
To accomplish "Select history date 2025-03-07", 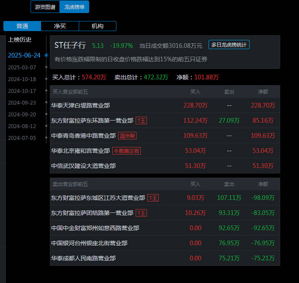I will [x=22, y=67].
